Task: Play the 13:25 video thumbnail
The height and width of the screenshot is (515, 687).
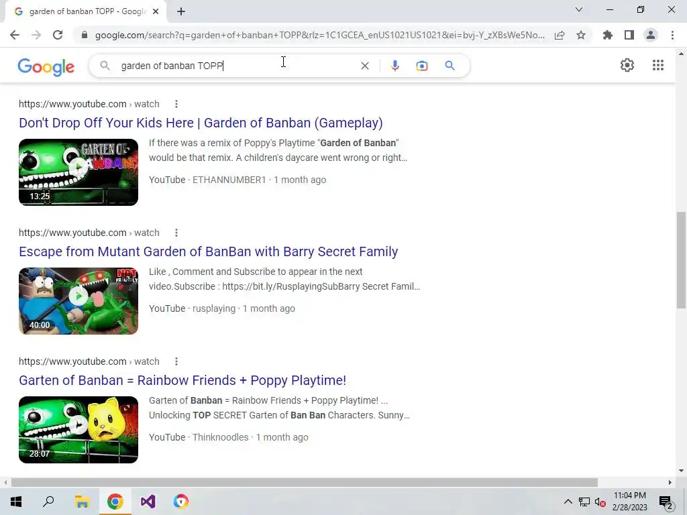Action: pyautogui.click(x=78, y=172)
